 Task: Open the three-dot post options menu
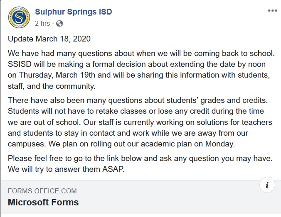click(272, 11)
